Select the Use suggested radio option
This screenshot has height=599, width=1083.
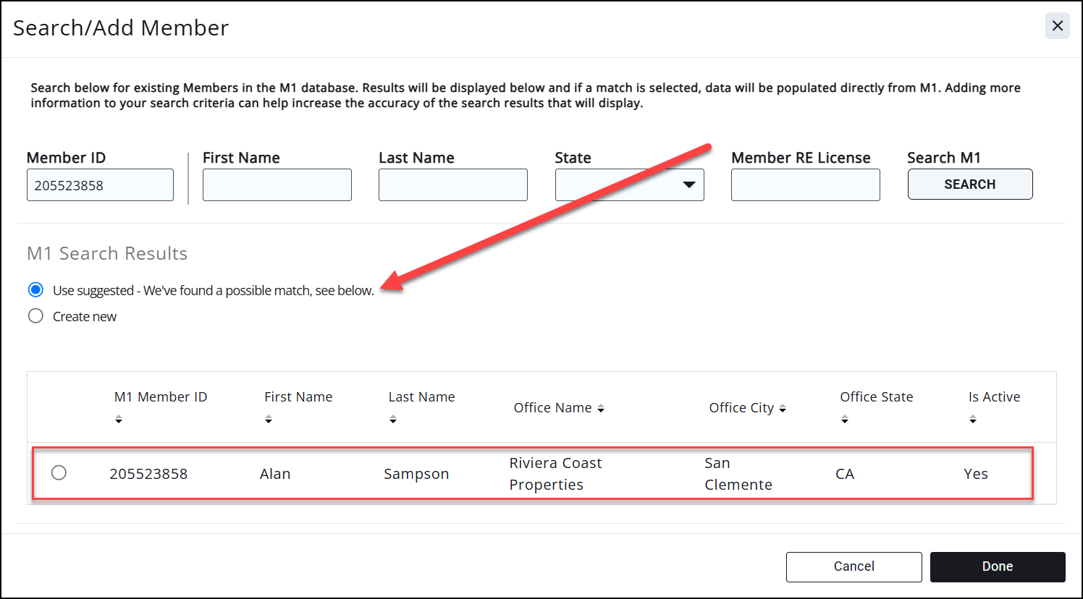(x=35, y=290)
